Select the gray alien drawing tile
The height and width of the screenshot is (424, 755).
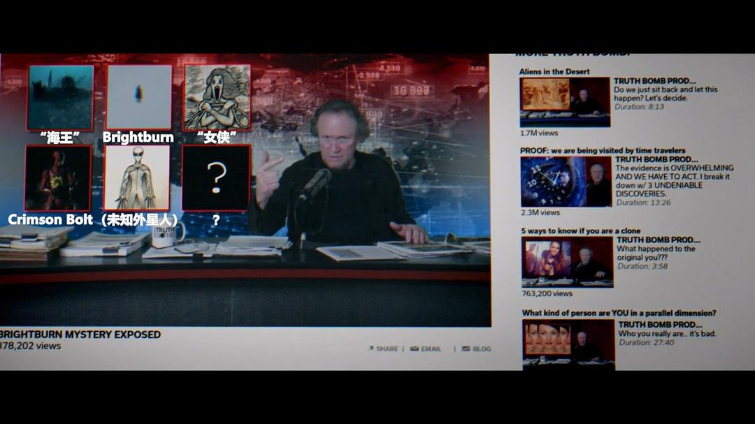coord(137,177)
